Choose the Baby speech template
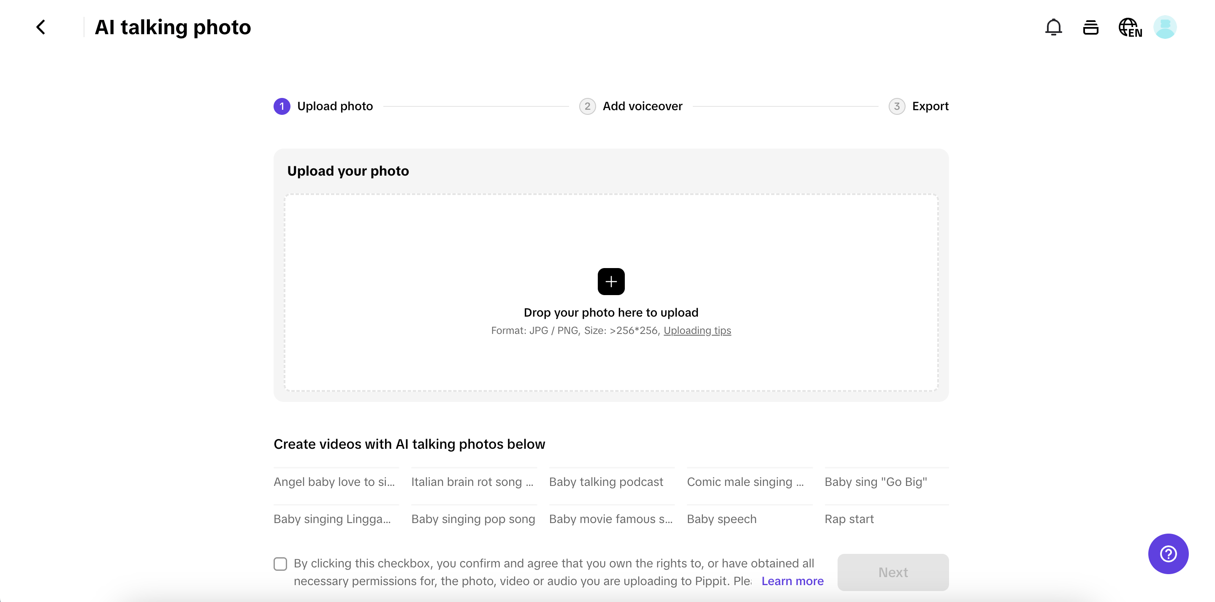Screen dimensions: 1215x602 click(x=721, y=519)
